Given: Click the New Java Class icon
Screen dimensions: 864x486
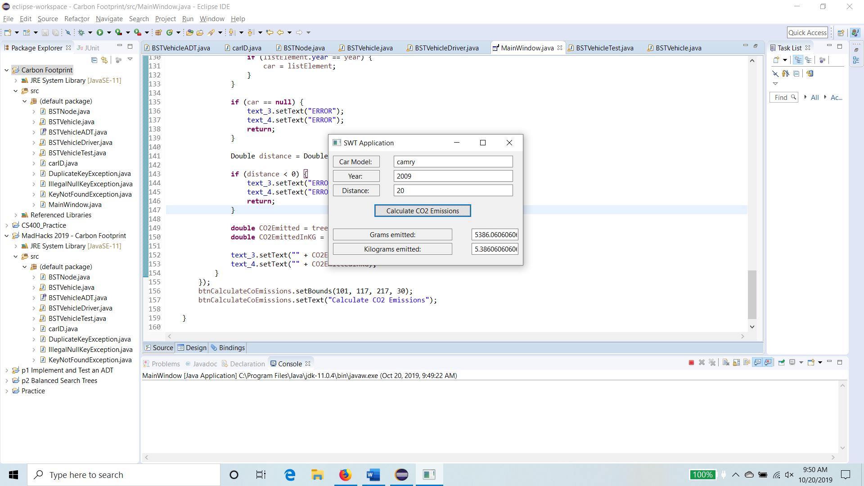Looking at the screenshot, I should 170,32.
